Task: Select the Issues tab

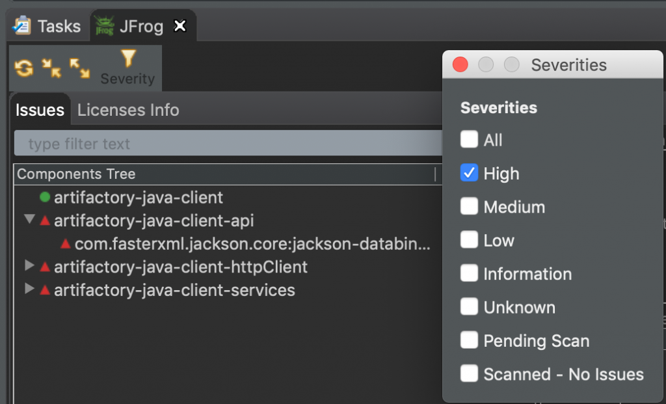Action: pos(40,110)
